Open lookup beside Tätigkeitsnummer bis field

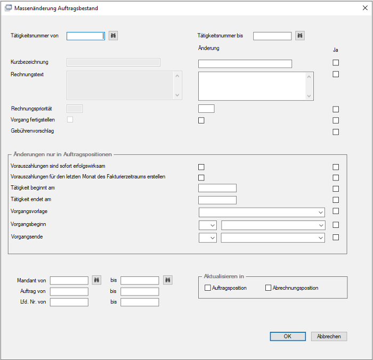point(300,36)
